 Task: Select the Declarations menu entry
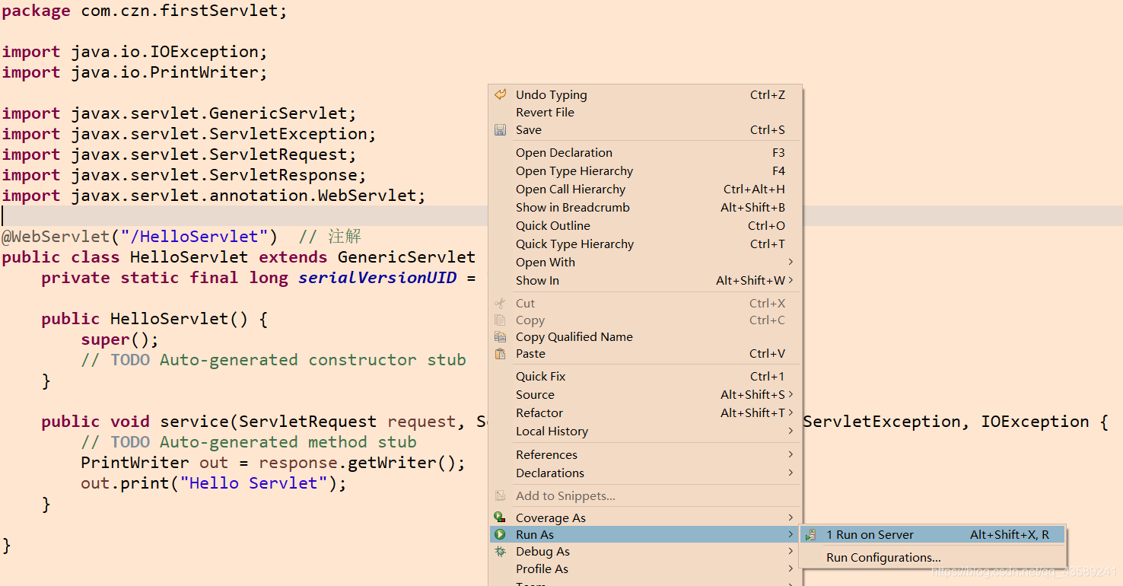pyautogui.click(x=645, y=473)
